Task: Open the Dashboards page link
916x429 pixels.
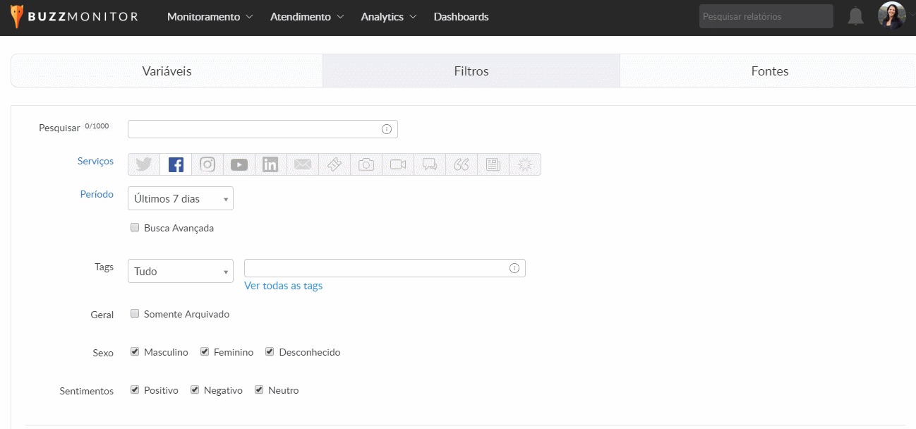Action: click(461, 17)
